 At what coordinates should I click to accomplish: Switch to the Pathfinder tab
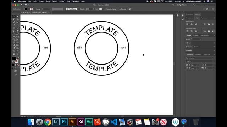click(204, 18)
